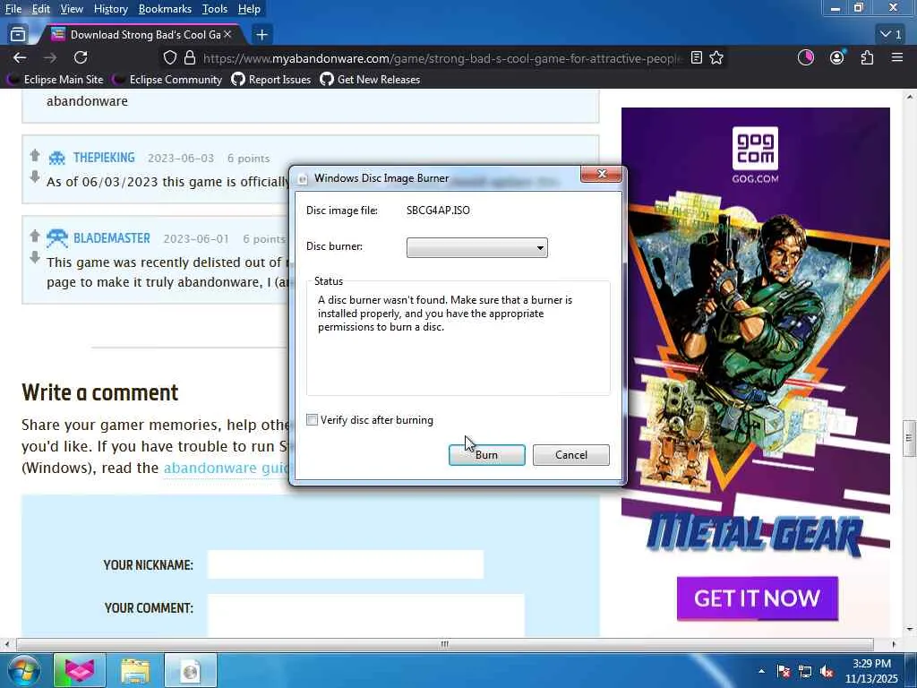Click the THEPIEKING username
The width and height of the screenshot is (917, 688).
tap(104, 158)
